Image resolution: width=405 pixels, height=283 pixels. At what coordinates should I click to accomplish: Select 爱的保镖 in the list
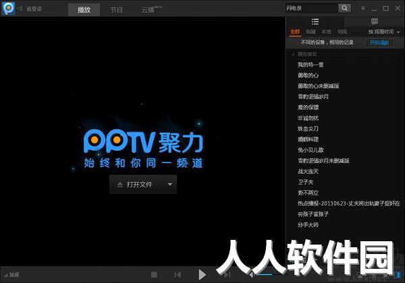click(308, 107)
